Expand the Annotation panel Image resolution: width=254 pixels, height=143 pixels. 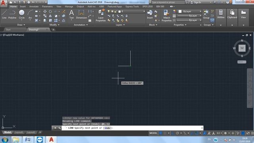(81, 25)
